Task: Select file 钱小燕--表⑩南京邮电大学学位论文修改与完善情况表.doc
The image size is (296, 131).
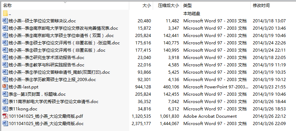Action: coord(63,28)
